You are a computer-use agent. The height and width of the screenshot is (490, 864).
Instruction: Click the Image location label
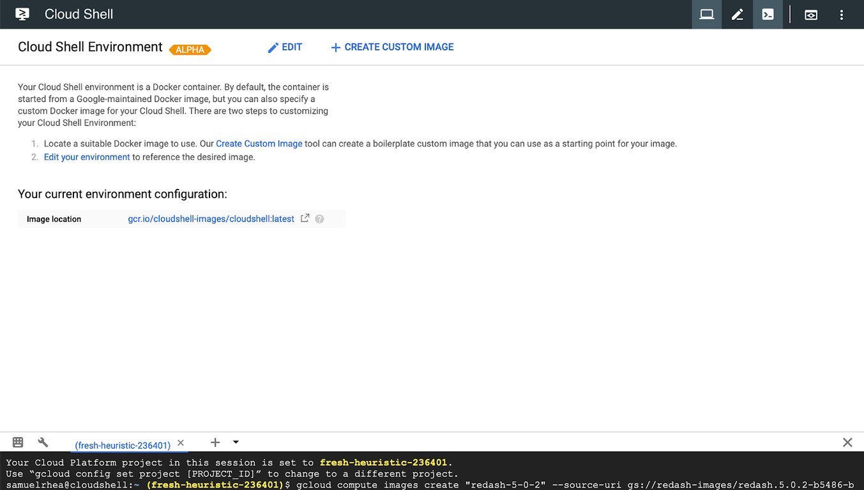tap(54, 219)
